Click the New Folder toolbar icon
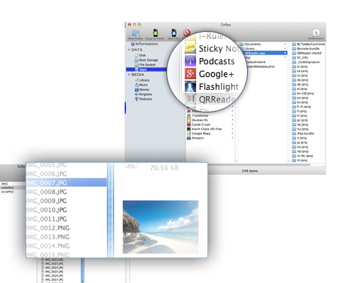 click(x=136, y=33)
